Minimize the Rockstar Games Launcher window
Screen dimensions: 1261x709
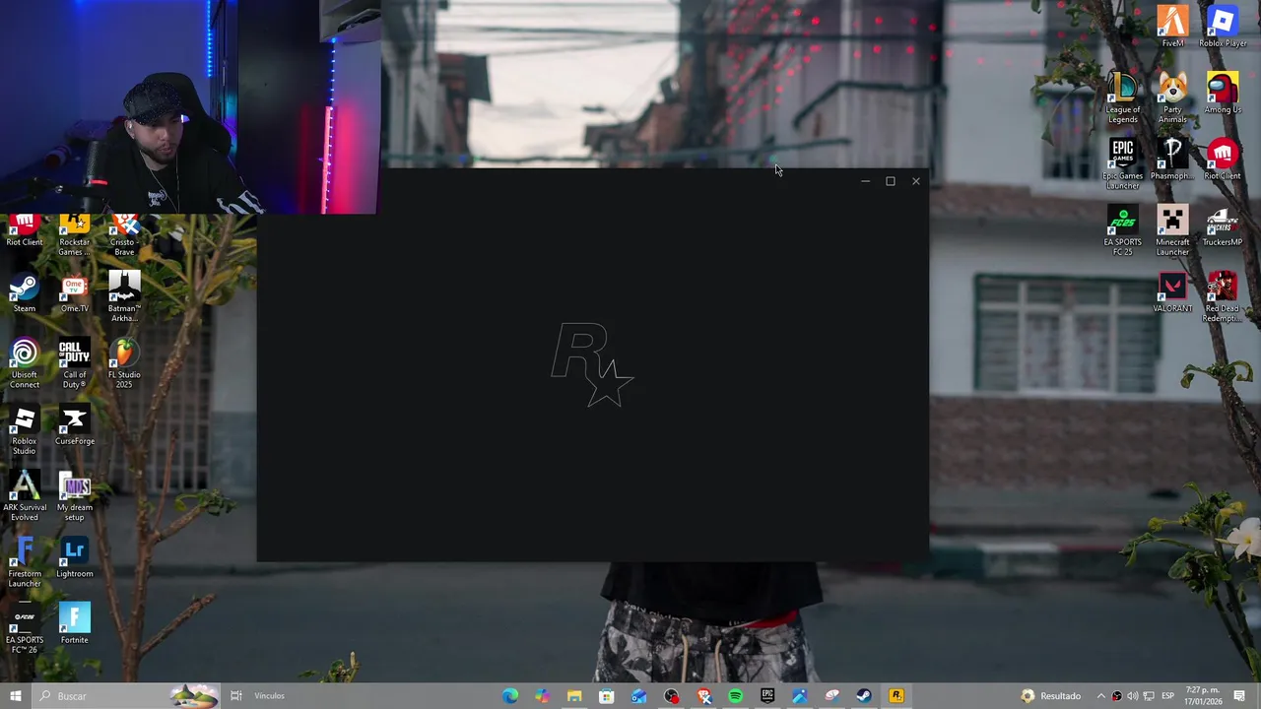pos(865,181)
